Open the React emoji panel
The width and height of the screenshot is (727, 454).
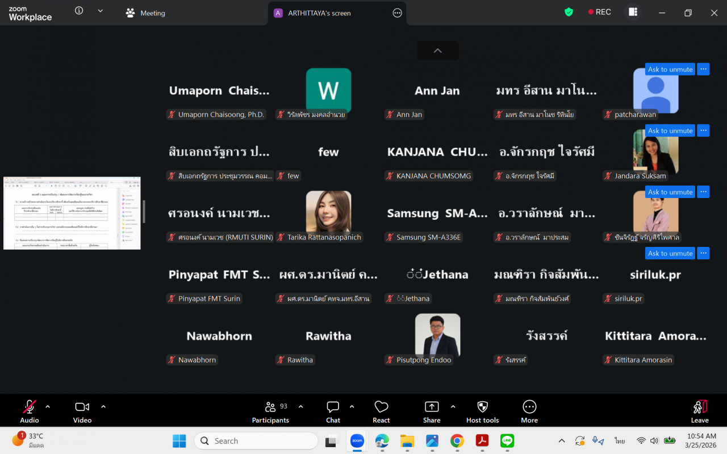tap(381, 411)
